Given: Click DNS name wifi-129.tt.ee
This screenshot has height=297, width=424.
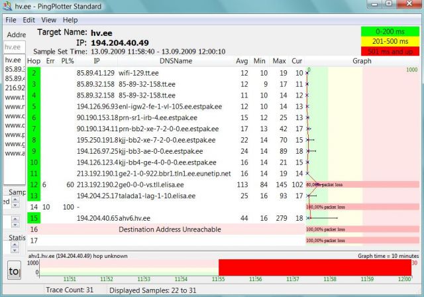Looking at the screenshot, I should point(138,73).
